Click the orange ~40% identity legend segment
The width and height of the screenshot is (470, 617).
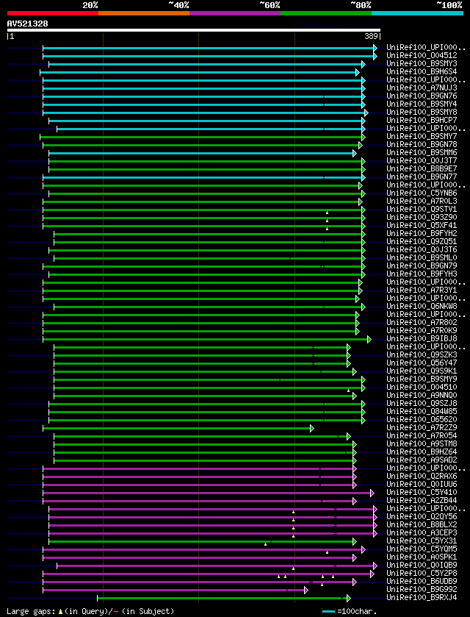click(144, 13)
